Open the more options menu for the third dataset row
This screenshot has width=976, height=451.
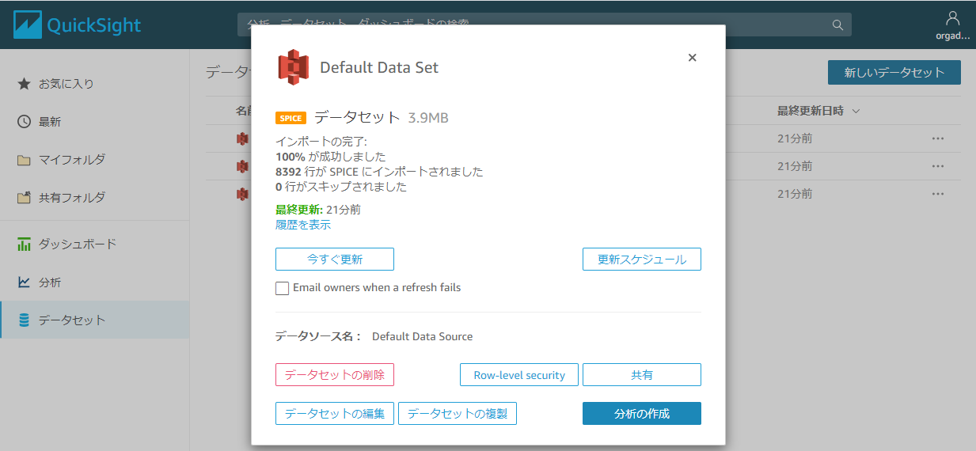(938, 194)
